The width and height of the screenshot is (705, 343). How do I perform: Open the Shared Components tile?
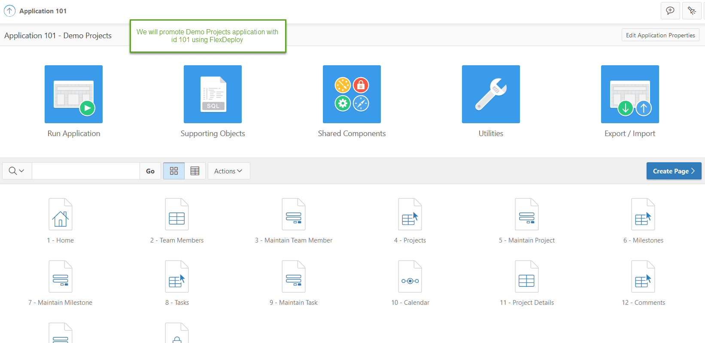352,94
